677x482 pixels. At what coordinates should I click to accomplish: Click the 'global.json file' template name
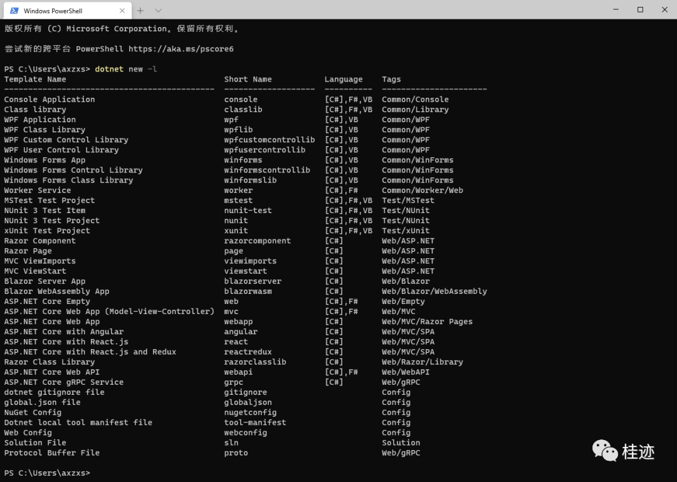43,402
